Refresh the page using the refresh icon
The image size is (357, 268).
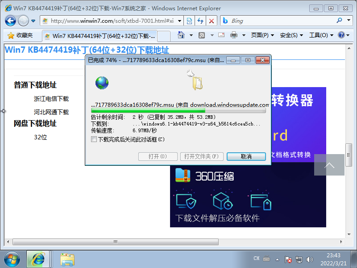199,21
